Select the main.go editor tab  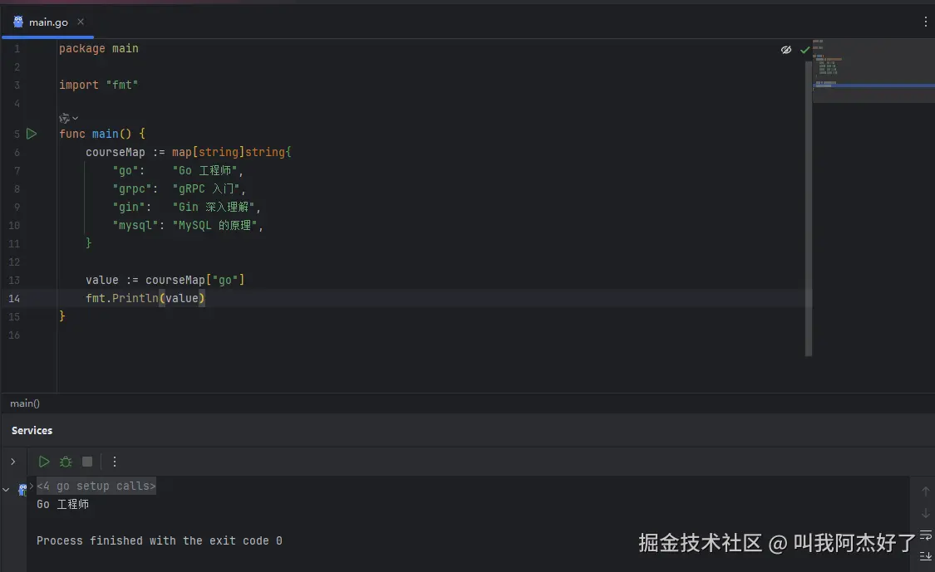tap(47, 22)
